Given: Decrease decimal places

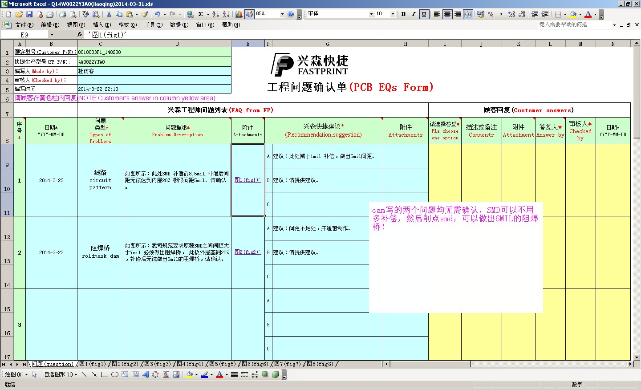Looking at the screenshot, I should [522, 14].
